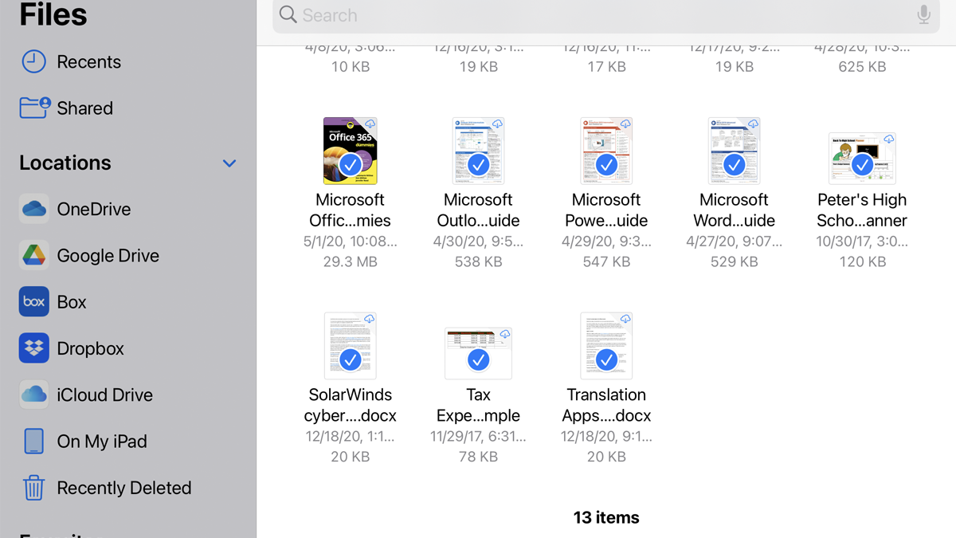Open the Dropbox icon in sidebar
This screenshot has height=538, width=956.
pyautogui.click(x=33, y=348)
